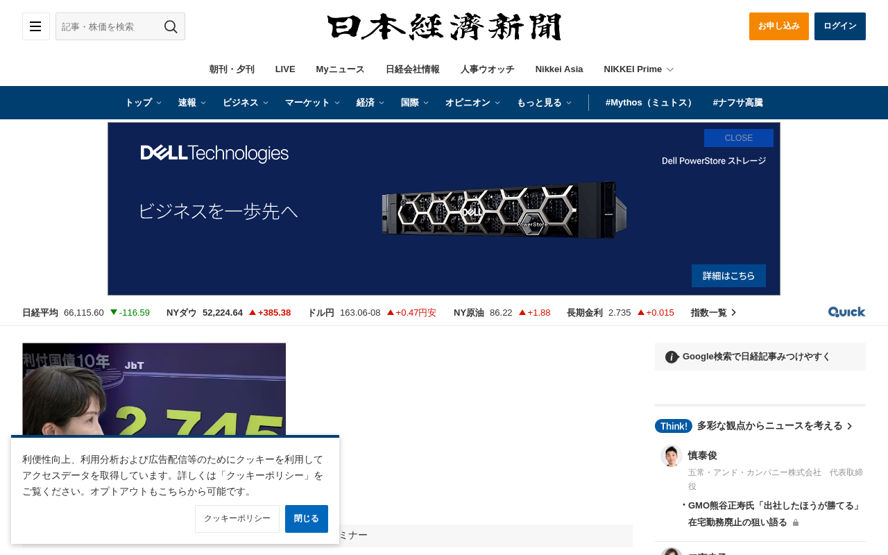Open the top story photo thumbnail
Viewport: 888px width, 555px height.
[x=154, y=389]
